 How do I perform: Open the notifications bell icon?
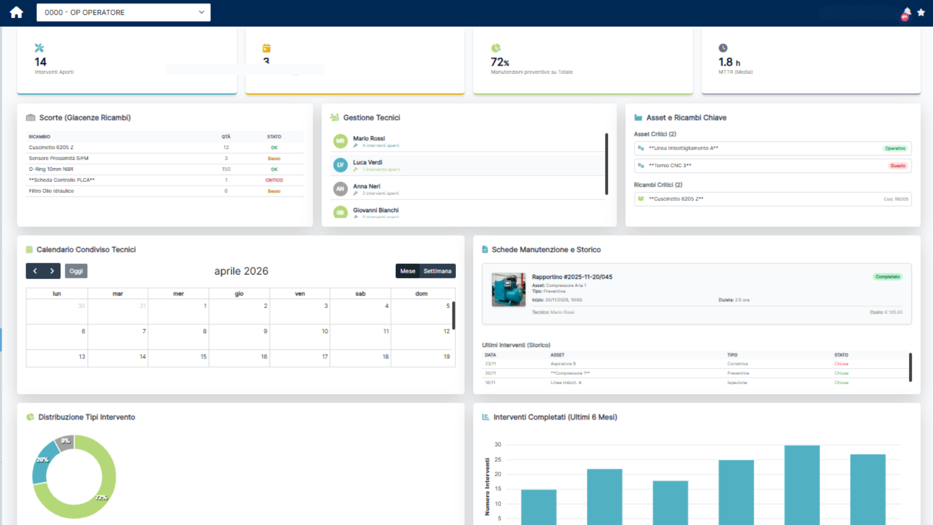[906, 13]
